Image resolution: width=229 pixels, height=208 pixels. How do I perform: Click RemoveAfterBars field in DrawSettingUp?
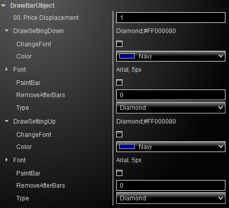[171, 186]
